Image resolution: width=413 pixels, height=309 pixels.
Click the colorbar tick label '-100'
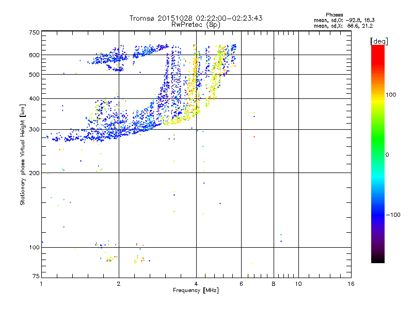pyautogui.click(x=393, y=215)
